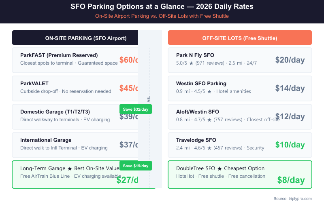This screenshot has height=202, width=324.
Task: Click the Save $32/day green badge
Action: click(x=136, y=109)
